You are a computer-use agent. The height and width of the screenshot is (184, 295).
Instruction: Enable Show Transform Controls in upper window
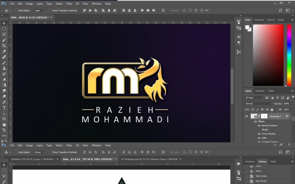(50, 10)
